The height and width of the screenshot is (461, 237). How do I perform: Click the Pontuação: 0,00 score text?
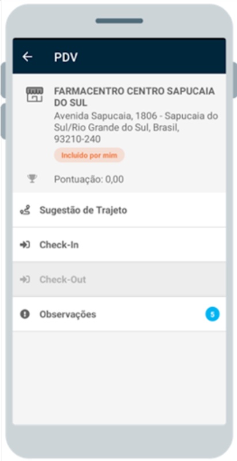(89, 179)
